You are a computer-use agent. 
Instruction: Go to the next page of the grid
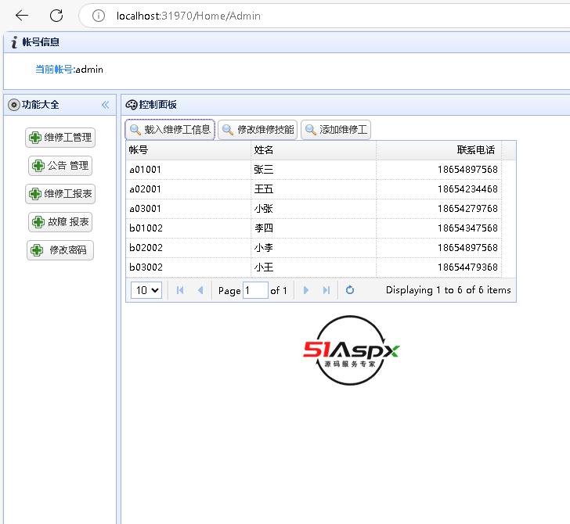click(306, 290)
